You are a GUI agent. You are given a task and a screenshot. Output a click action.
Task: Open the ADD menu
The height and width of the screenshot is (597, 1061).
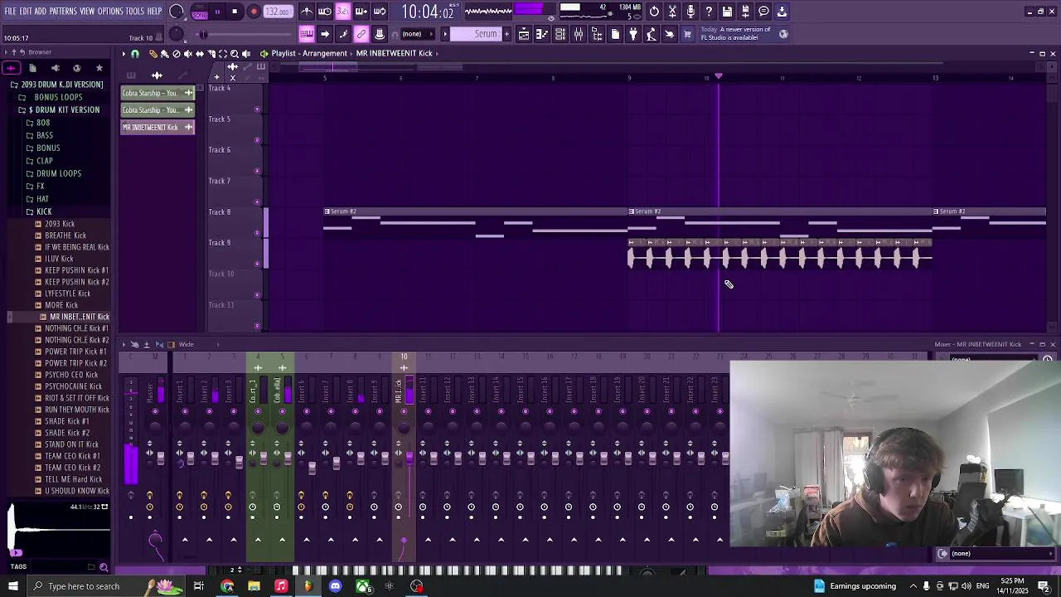point(40,12)
